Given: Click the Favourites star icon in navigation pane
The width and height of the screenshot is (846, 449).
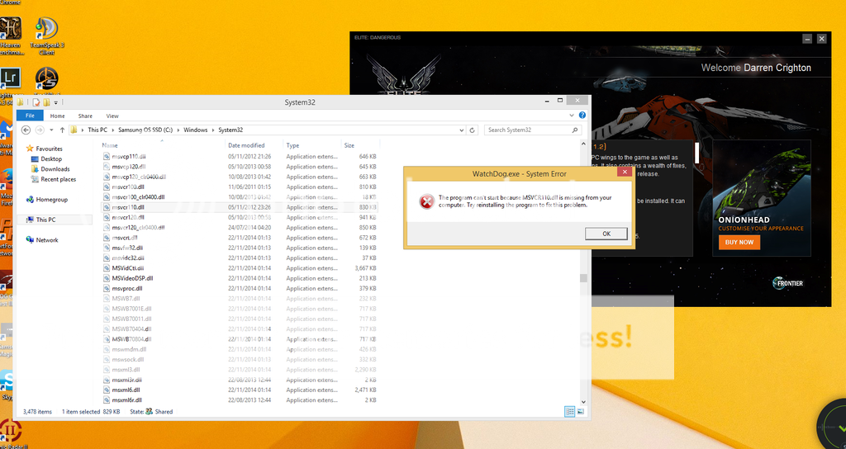Looking at the screenshot, I should tap(30, 149).
